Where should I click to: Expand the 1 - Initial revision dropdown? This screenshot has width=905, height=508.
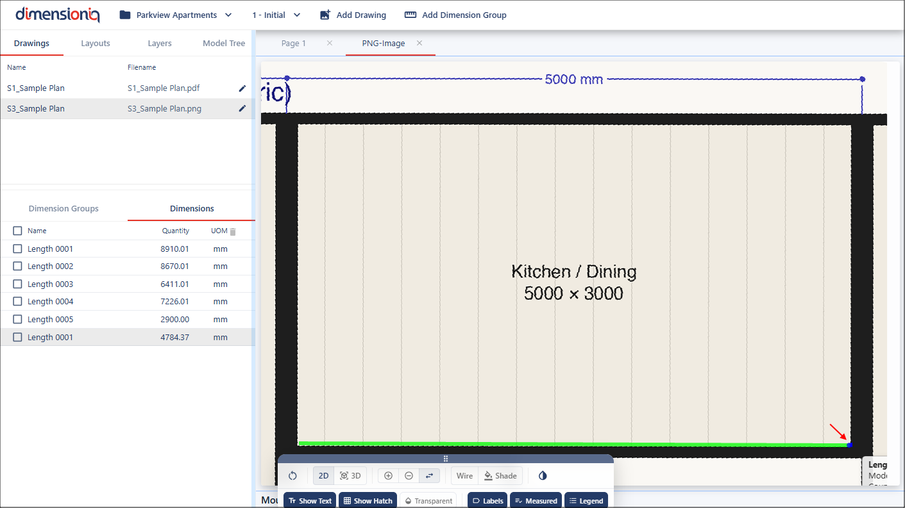point(276,15)
